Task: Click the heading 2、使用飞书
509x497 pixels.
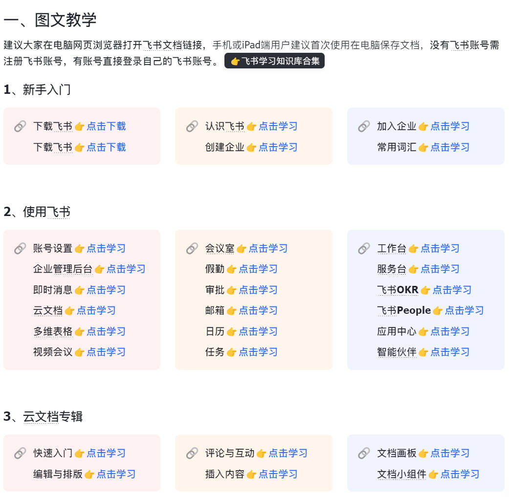Action: pyautogui.click(x=37, y=212)
